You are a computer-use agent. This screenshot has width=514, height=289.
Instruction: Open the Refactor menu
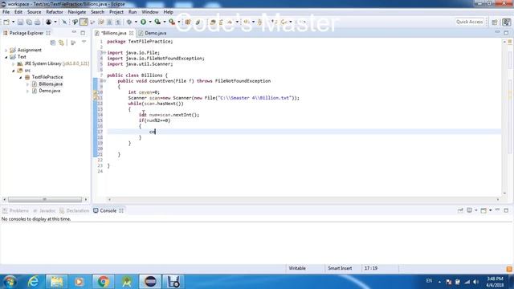click(55, 12)
